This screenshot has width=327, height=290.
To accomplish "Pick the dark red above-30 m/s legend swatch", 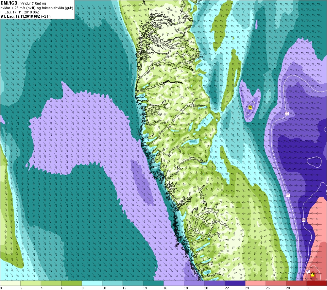I will [317, 283].
